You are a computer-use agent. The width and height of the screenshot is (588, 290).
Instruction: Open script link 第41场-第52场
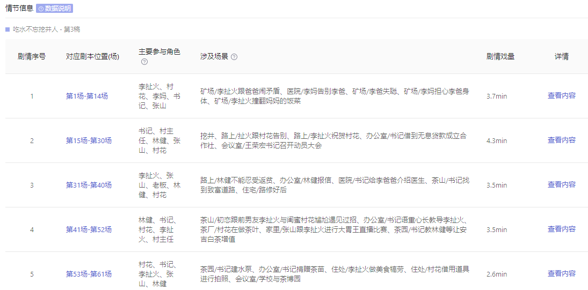[89, 229]
